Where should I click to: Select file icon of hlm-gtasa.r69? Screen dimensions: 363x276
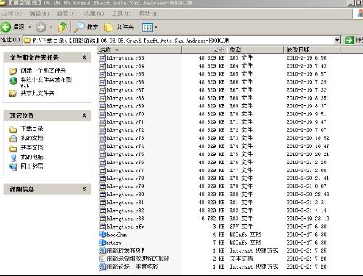103,106
